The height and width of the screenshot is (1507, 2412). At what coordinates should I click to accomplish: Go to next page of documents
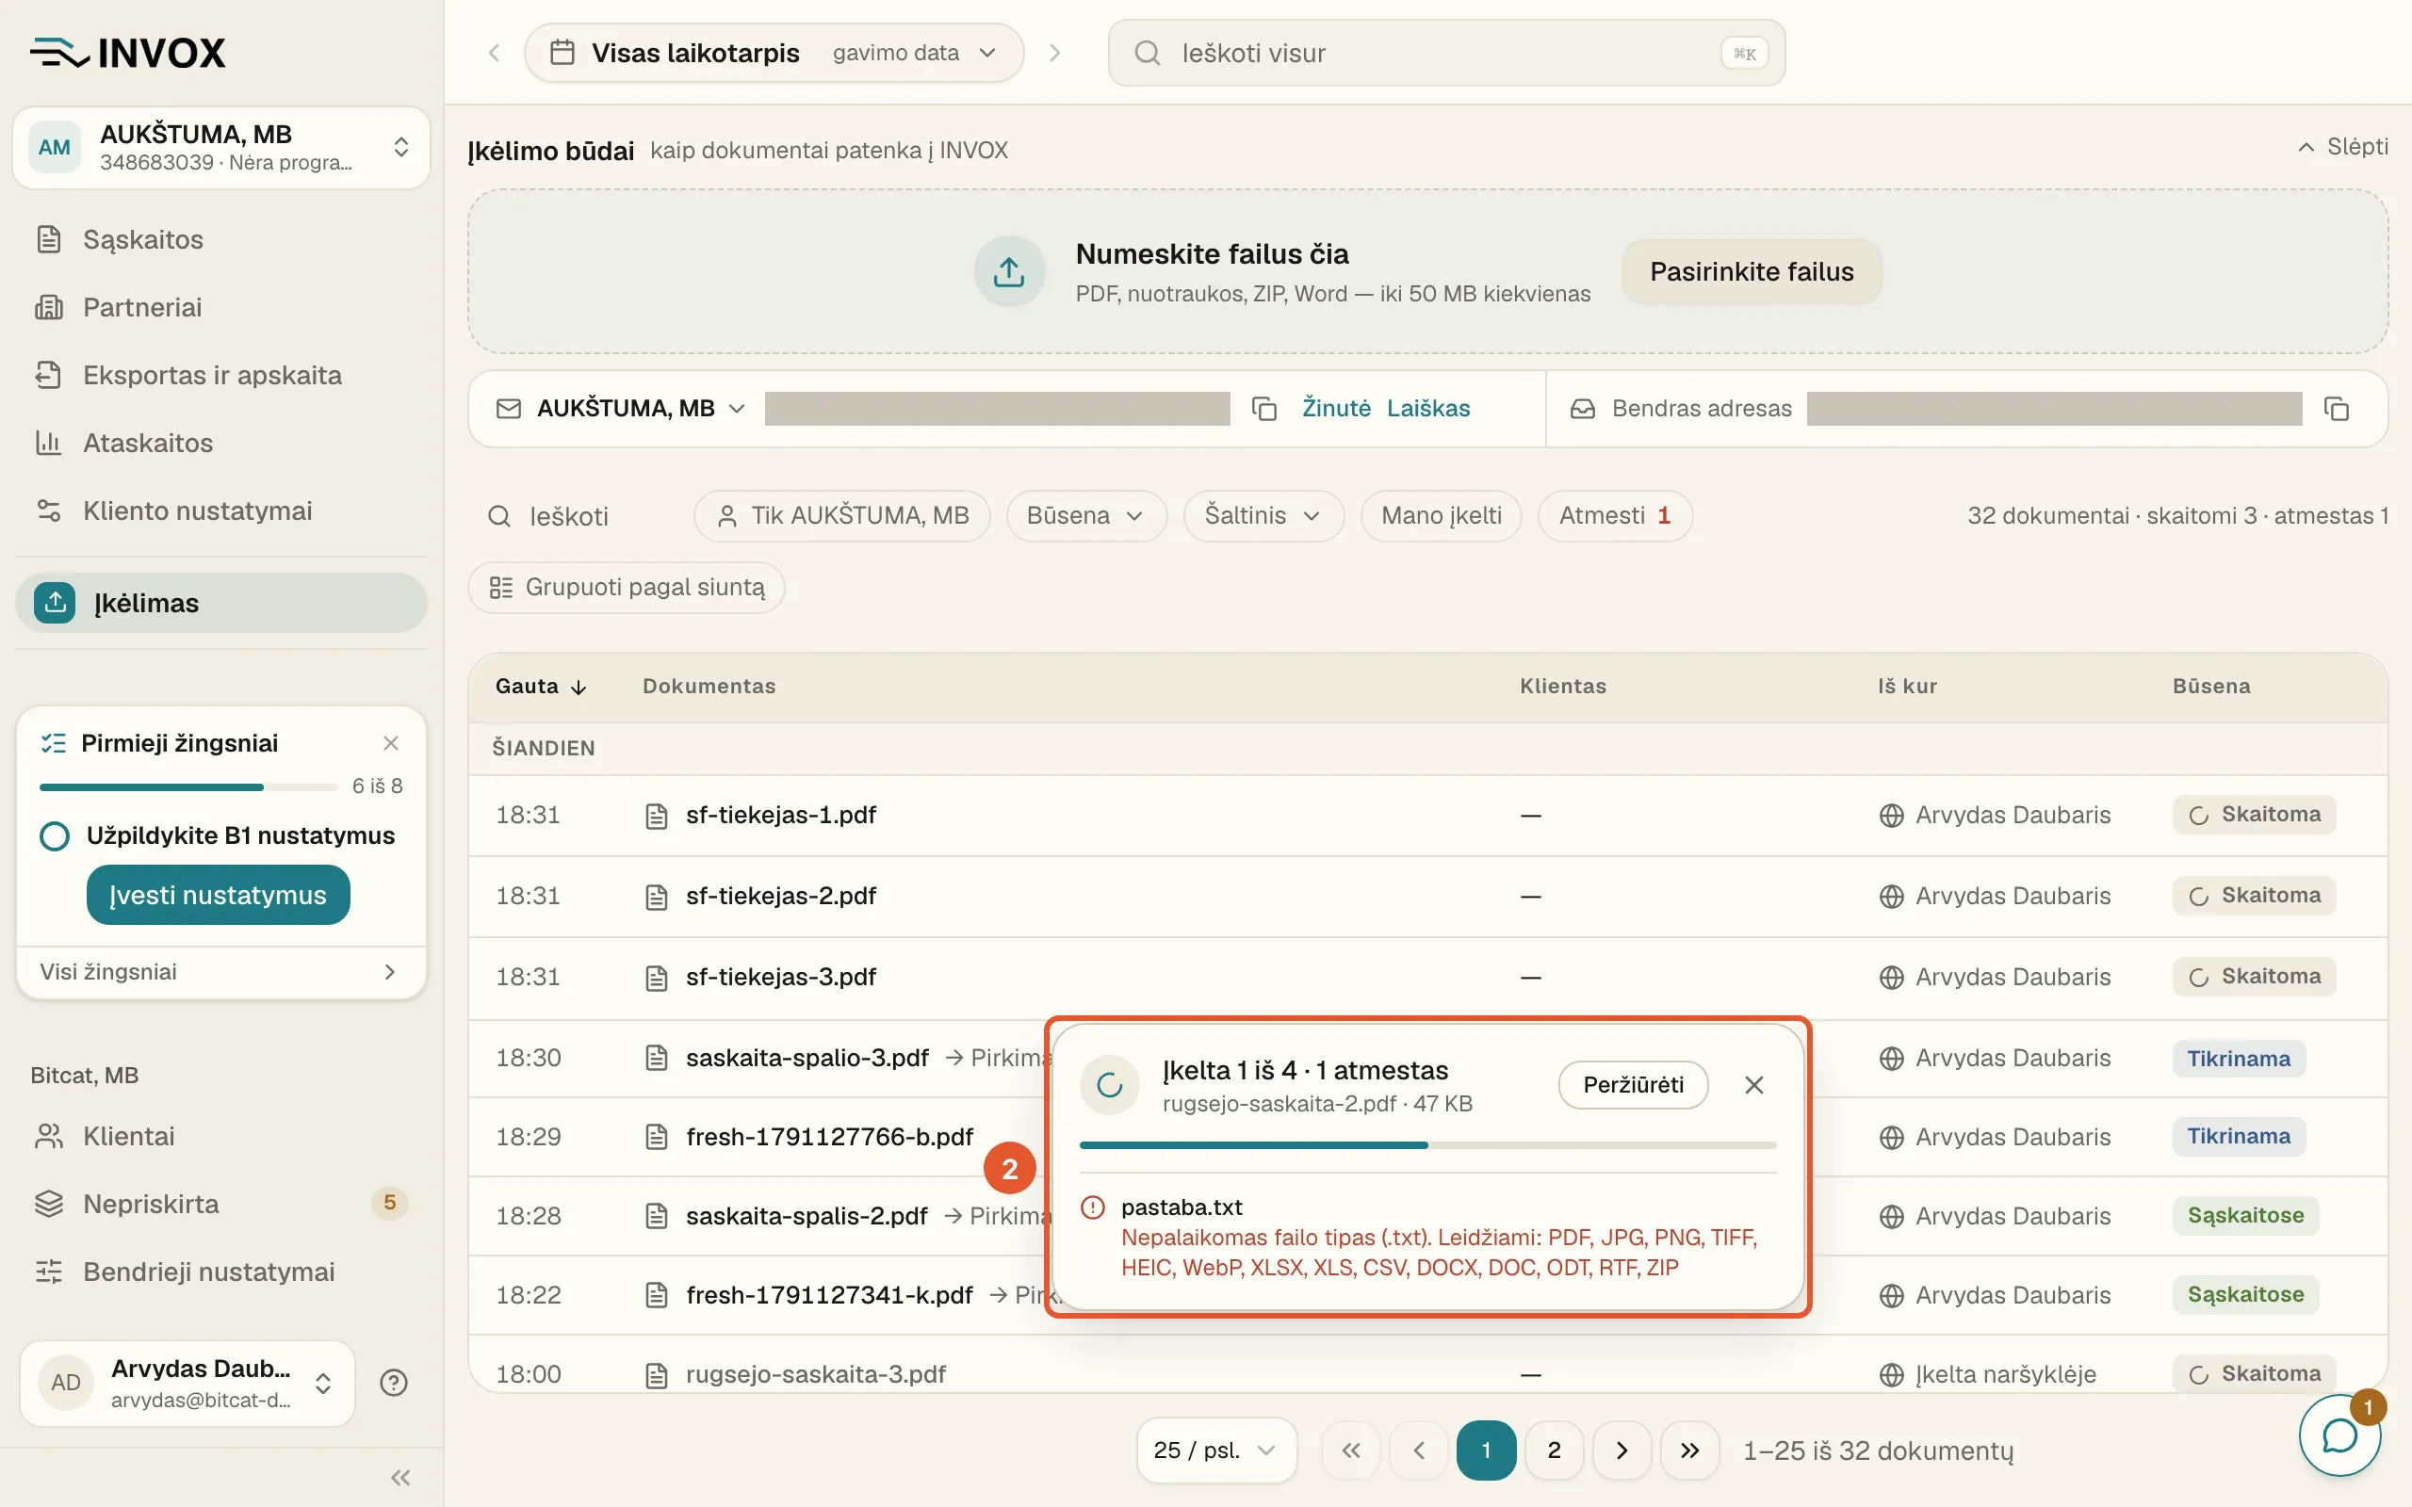1622,1450
